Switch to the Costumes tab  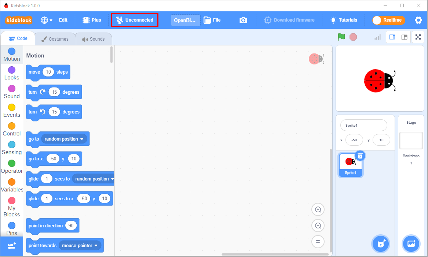coord(55,39)
